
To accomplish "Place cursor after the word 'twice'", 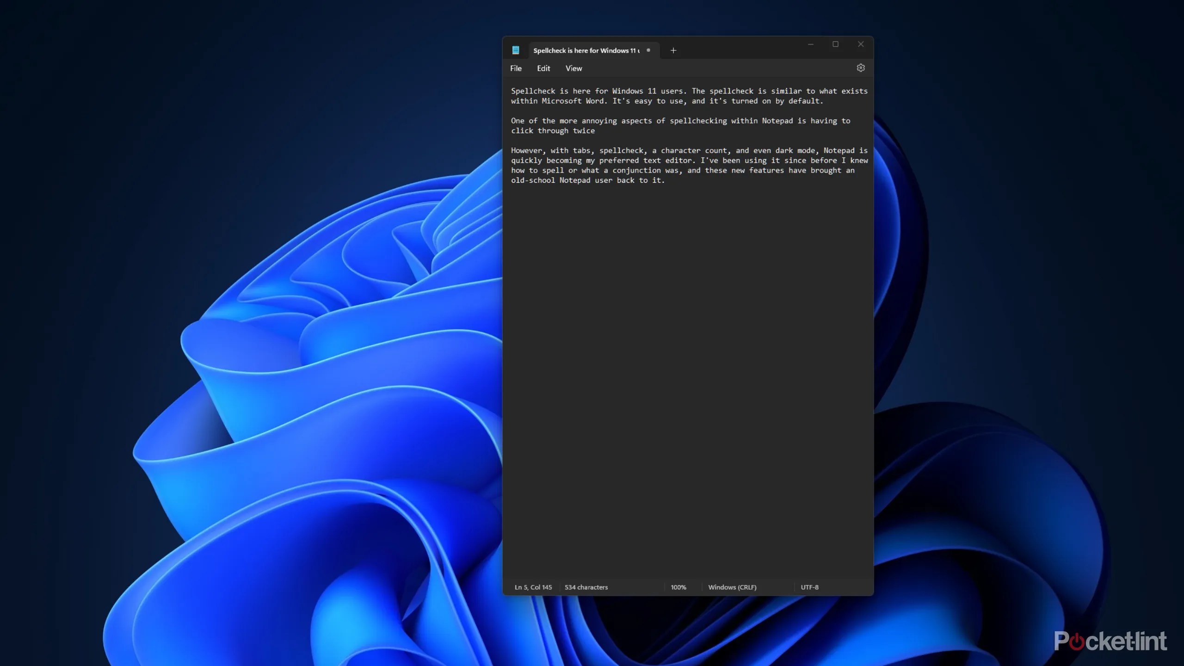I will coord(596,131).
